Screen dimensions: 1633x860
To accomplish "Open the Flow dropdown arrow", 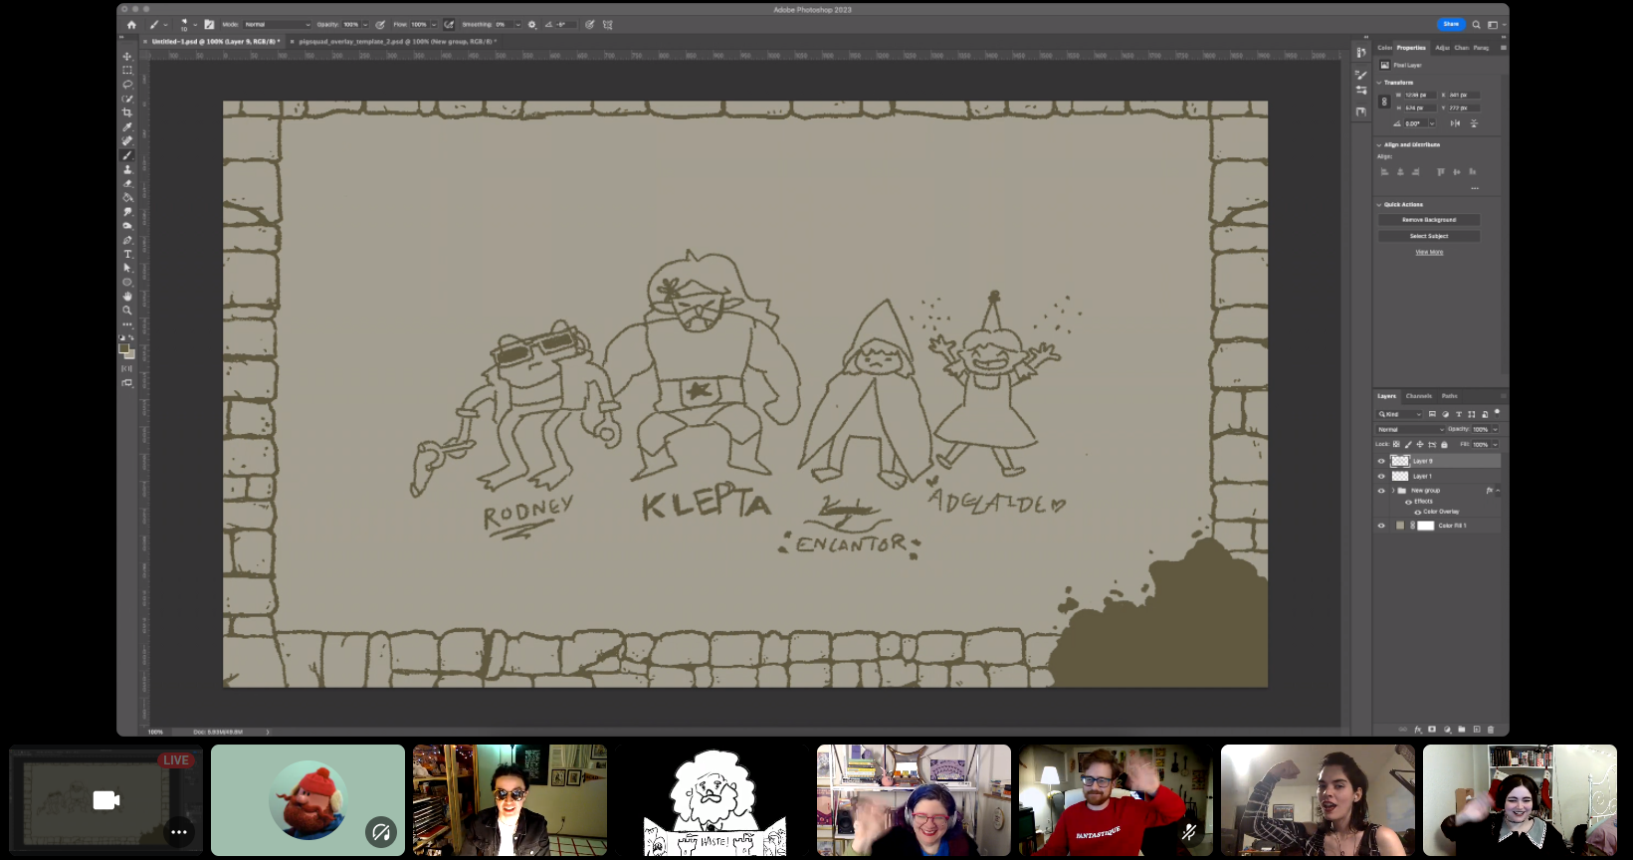I will click(x=434, y=25).
